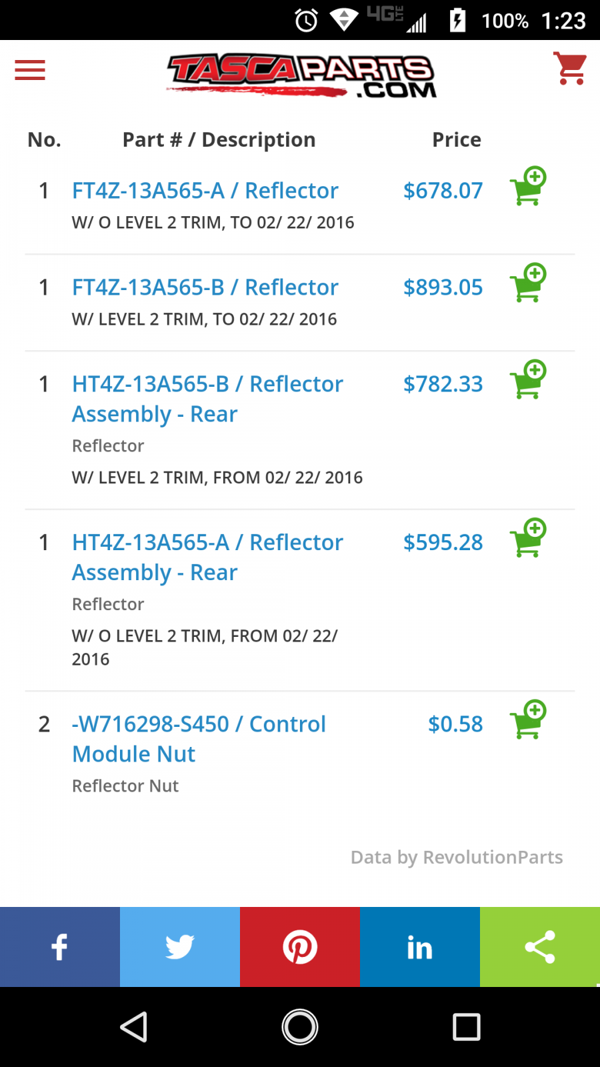Open the hamburger navigation menu
Image resolution: width=600 pixels, height=1067 pixels.
pyautogui.click(x=30, y=70)
